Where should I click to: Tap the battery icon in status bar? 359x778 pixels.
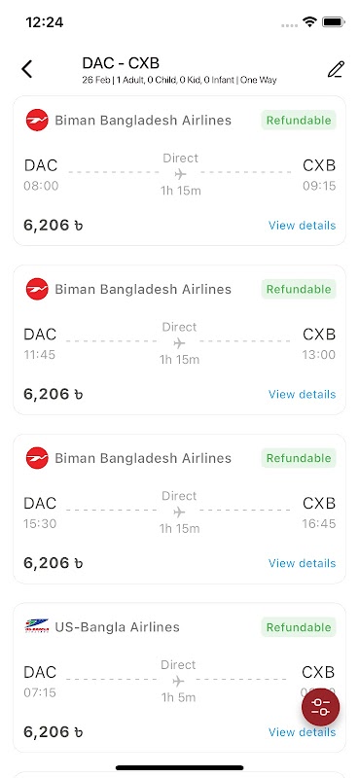[333, 21]
